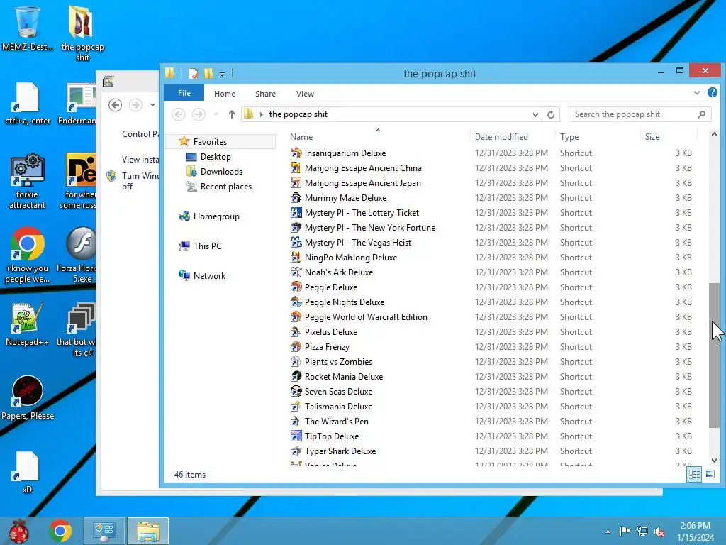Select Talismania Deluxe file name
The image size is (726, 545).
pos(338,407)
